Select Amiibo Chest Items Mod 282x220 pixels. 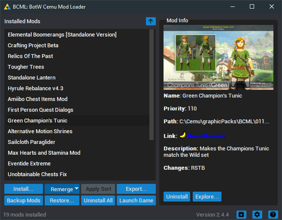(x=78, y=99)
